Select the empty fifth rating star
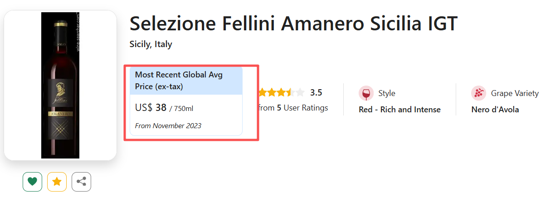The image size is (560, 197). tap(299, 93)
